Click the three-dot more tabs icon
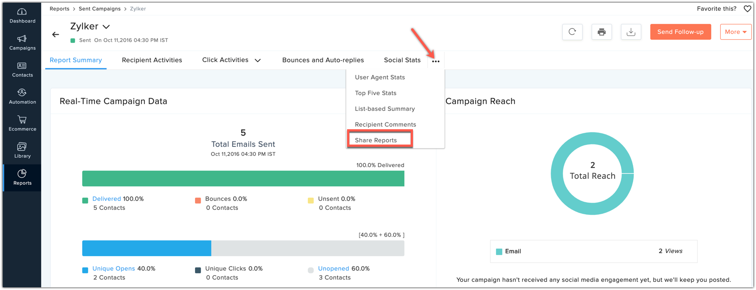The height and width of the screenshot is (290, 756). point(436,61)
